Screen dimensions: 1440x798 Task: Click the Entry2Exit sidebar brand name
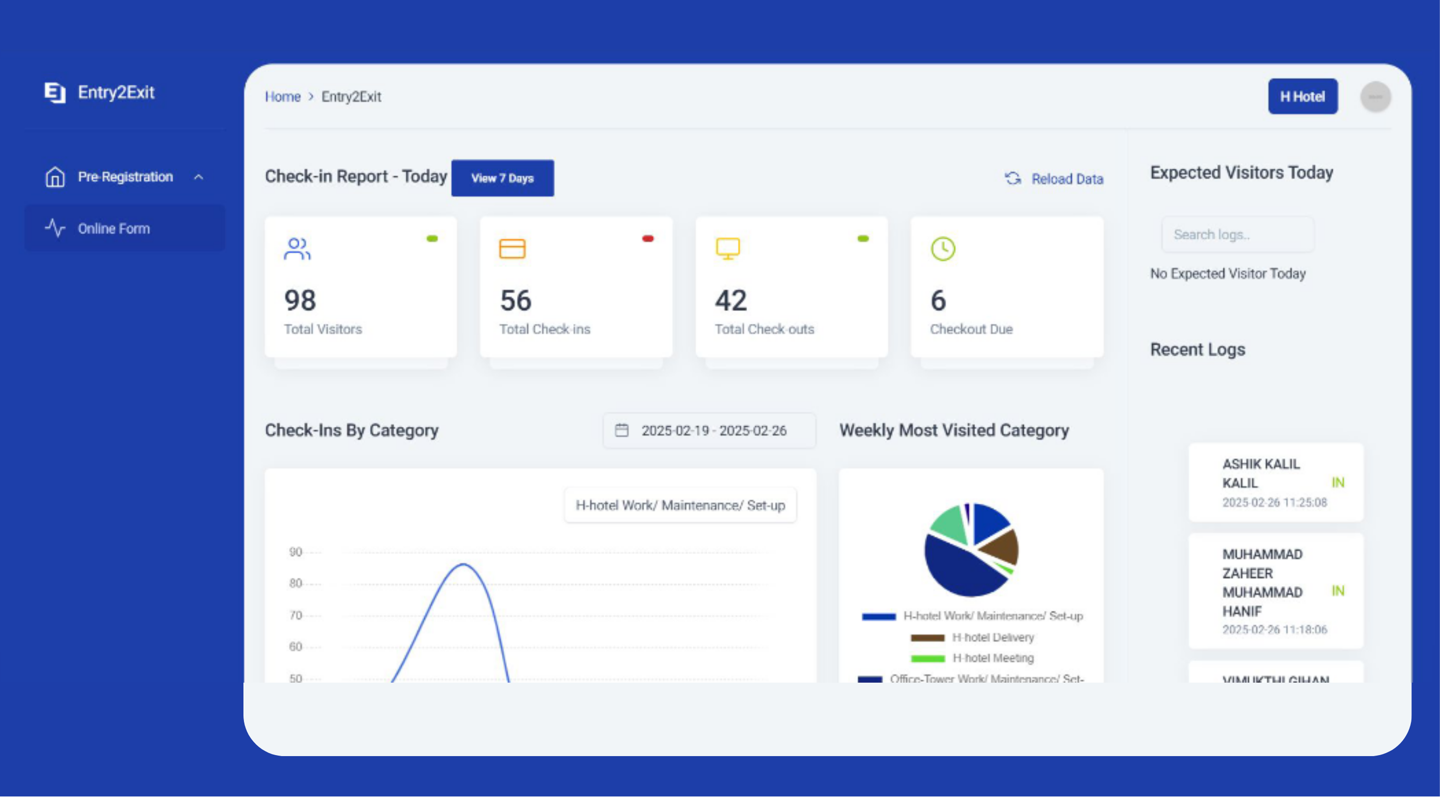click(x=116, y=92)
